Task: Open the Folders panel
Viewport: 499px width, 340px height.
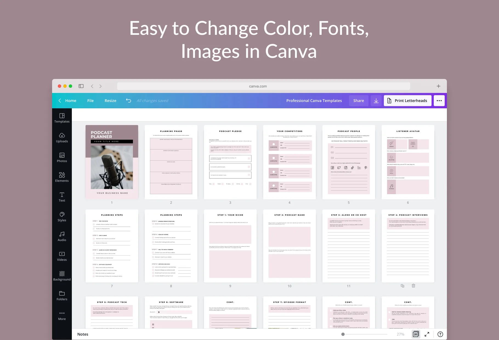Action: 62,296
